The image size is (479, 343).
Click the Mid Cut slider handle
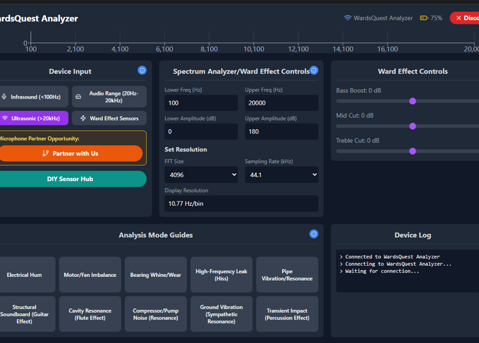413,126
